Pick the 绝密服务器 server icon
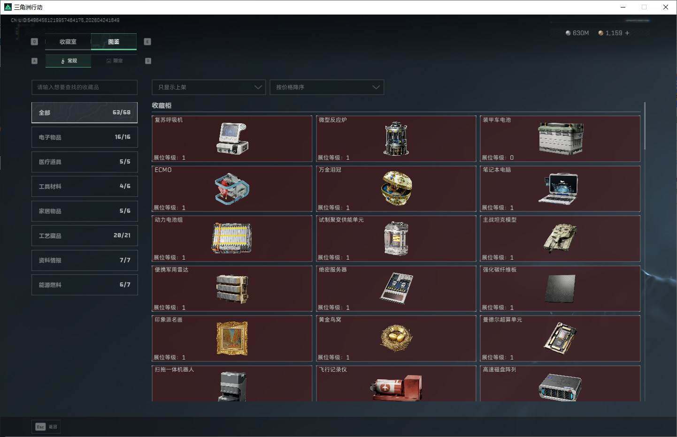677x437 pixels. click(x=396, y=288)
